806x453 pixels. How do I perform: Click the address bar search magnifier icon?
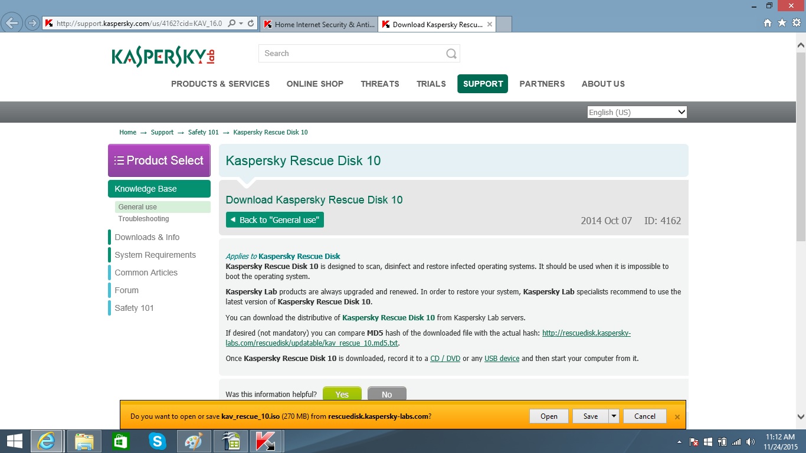point(231,23)
